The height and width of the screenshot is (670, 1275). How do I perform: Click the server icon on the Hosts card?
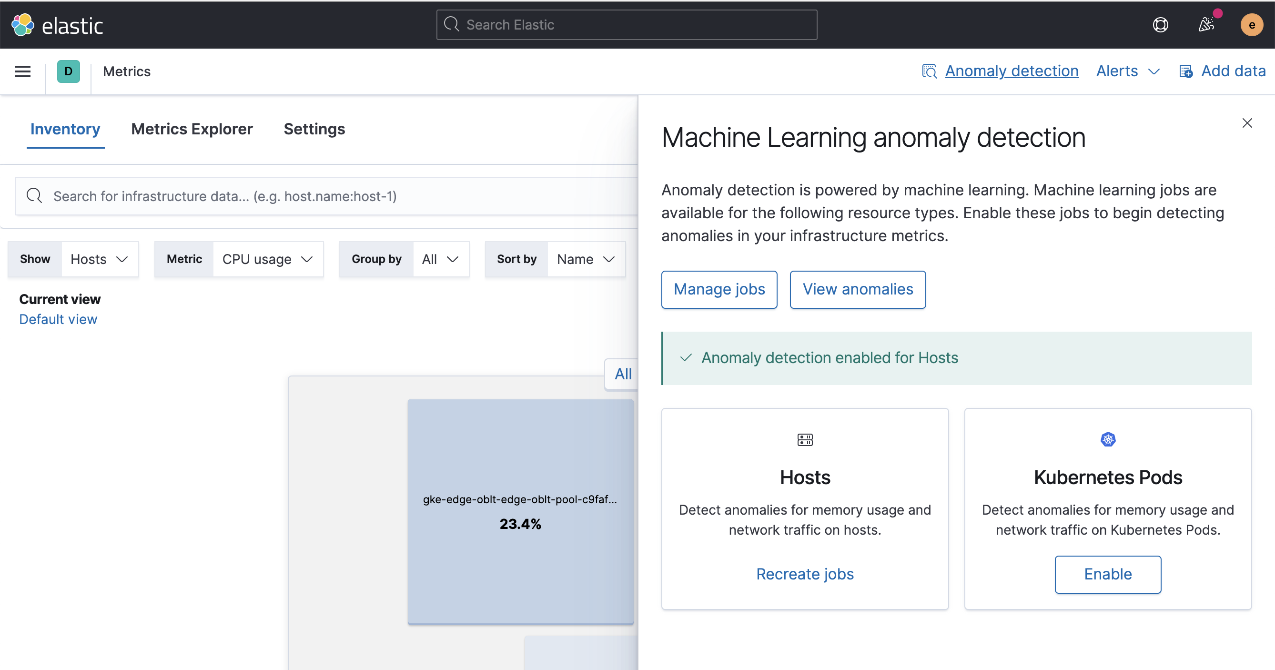point(805,440)
